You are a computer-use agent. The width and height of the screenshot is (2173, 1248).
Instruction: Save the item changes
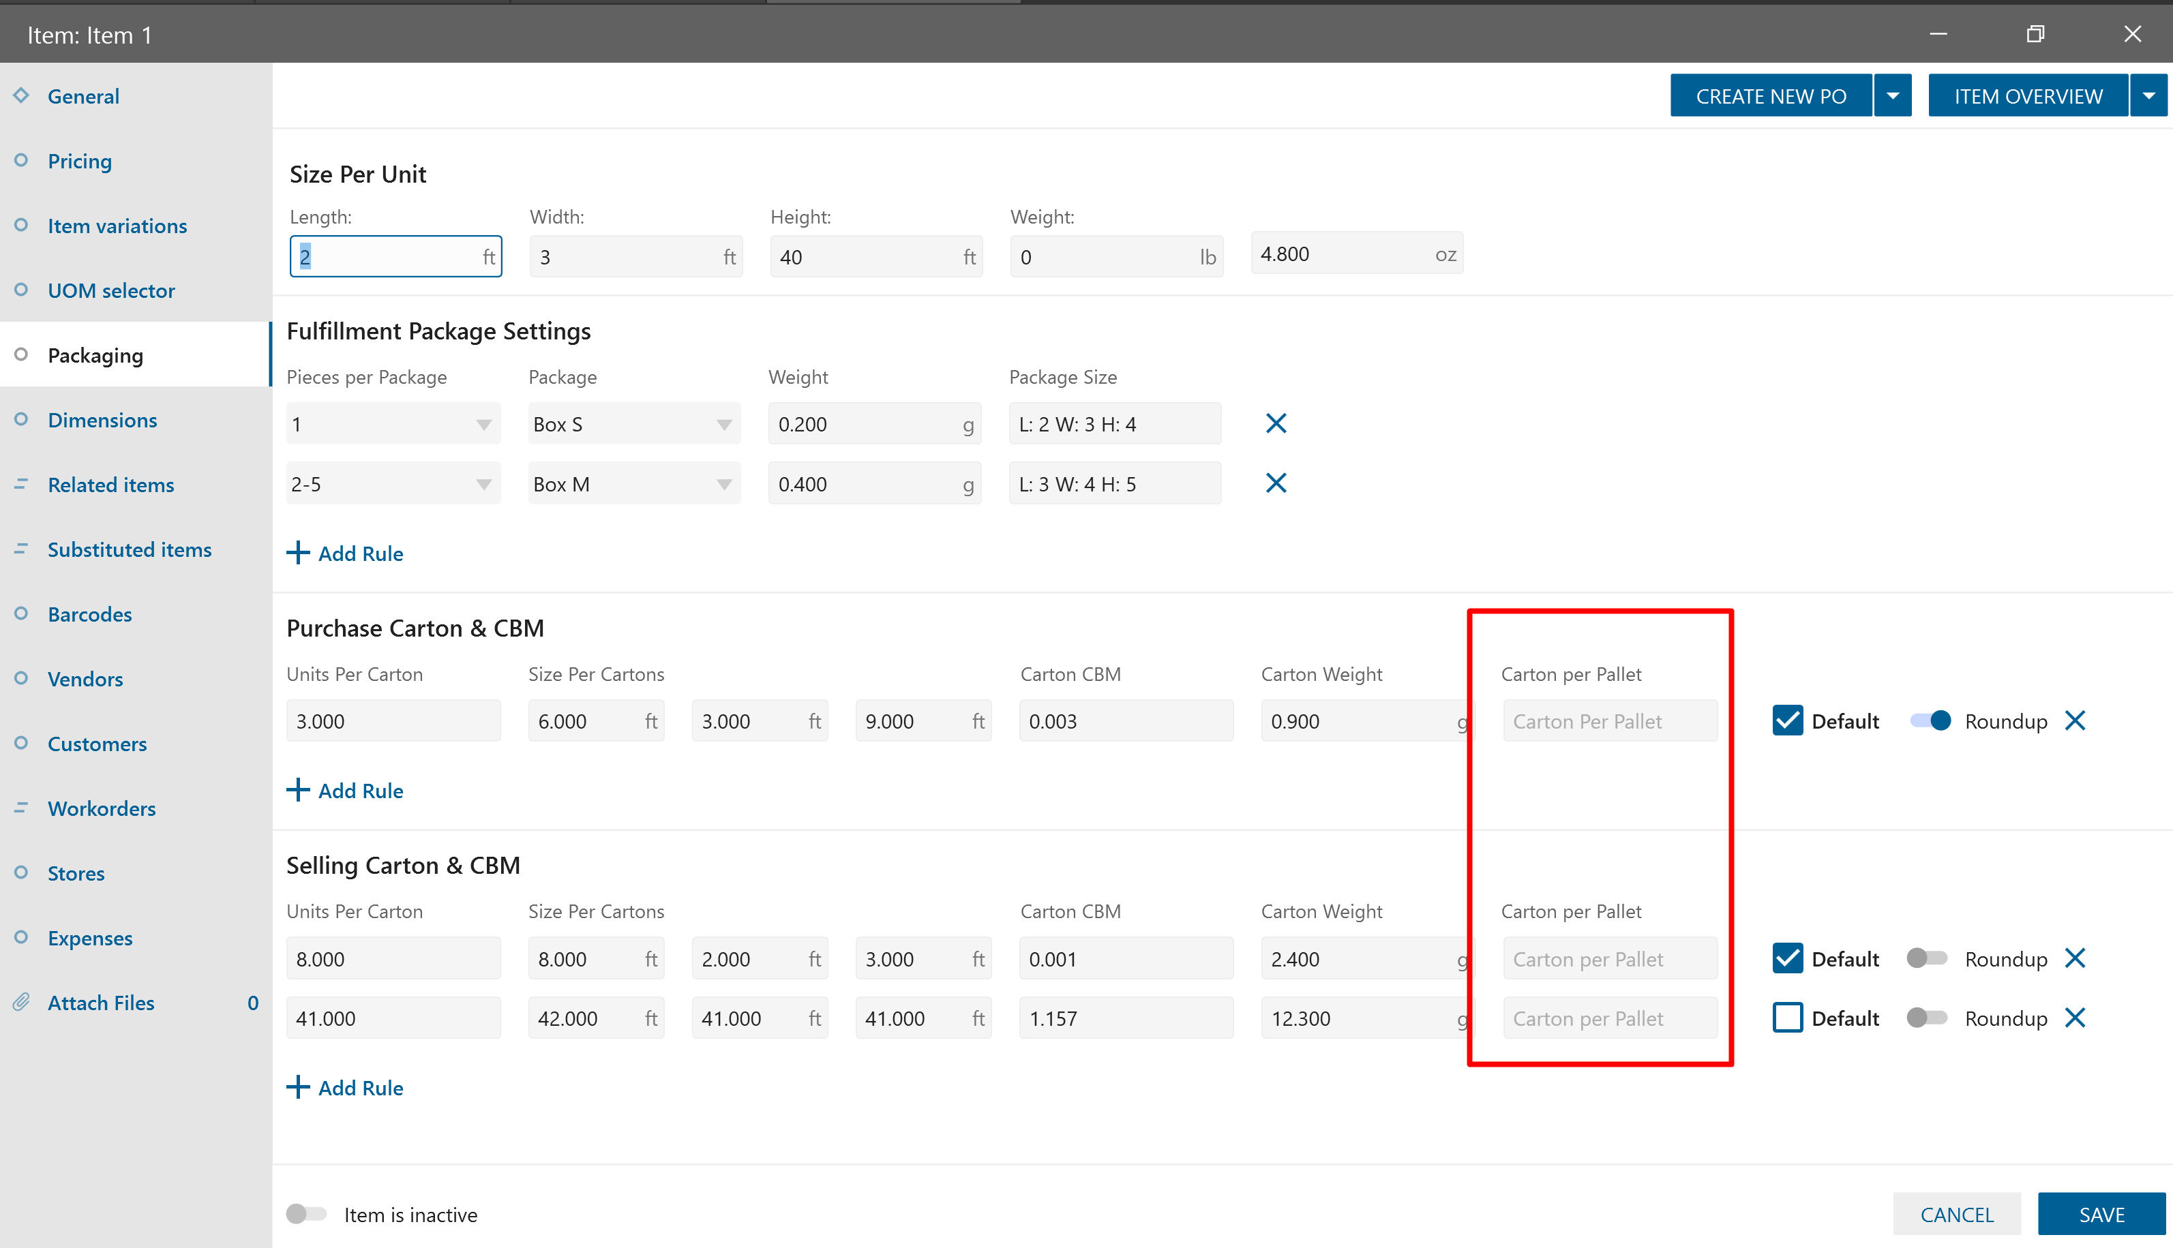click(x=2101, y=1214)
